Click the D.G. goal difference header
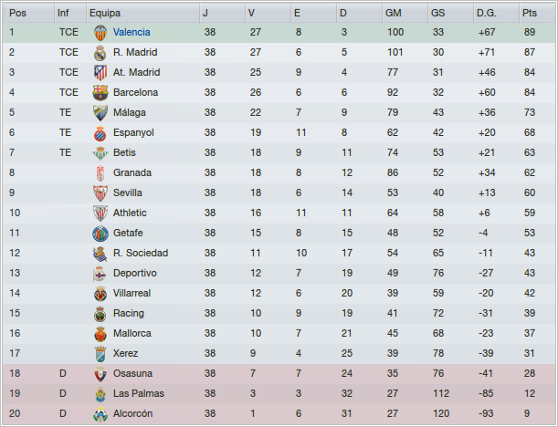The image size is (558, 427). (x=486, y=13)
